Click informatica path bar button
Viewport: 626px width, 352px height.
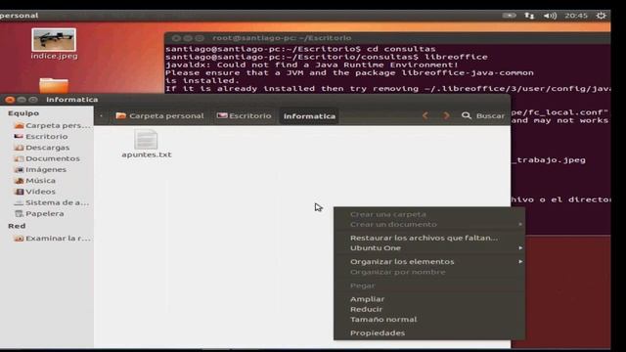(x=309, y=116)
